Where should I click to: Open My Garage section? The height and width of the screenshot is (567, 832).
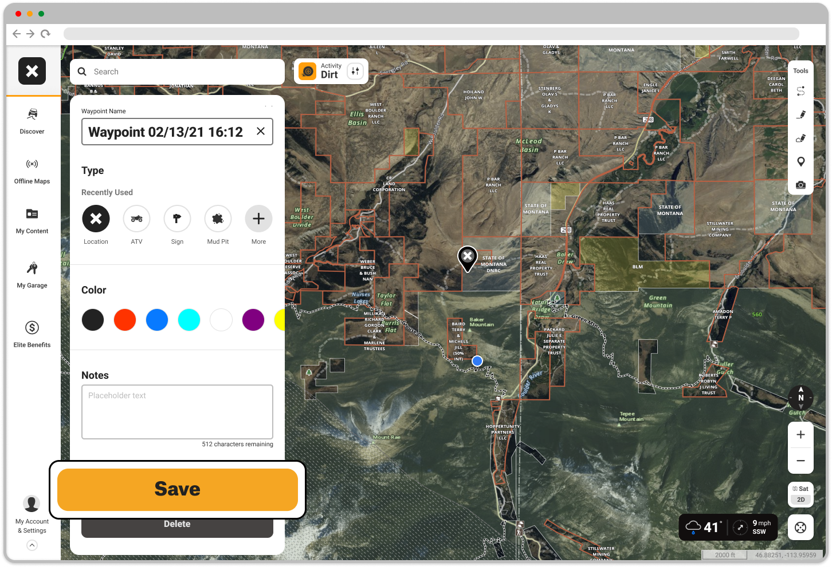[32, 275]
